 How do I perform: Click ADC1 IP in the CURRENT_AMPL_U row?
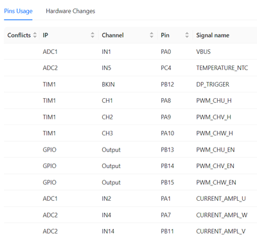[50, 199]
